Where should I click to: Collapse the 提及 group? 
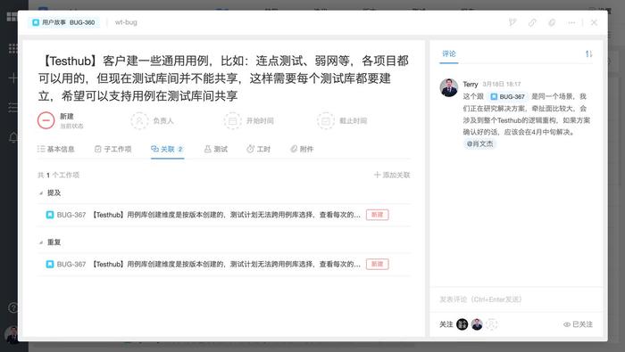pos(41,192)
